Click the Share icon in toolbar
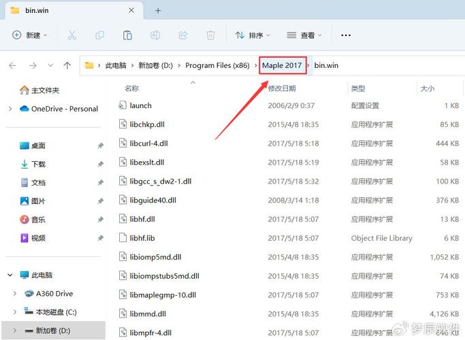The height and width of the screenshot is (340, 465). click(183, 35)
